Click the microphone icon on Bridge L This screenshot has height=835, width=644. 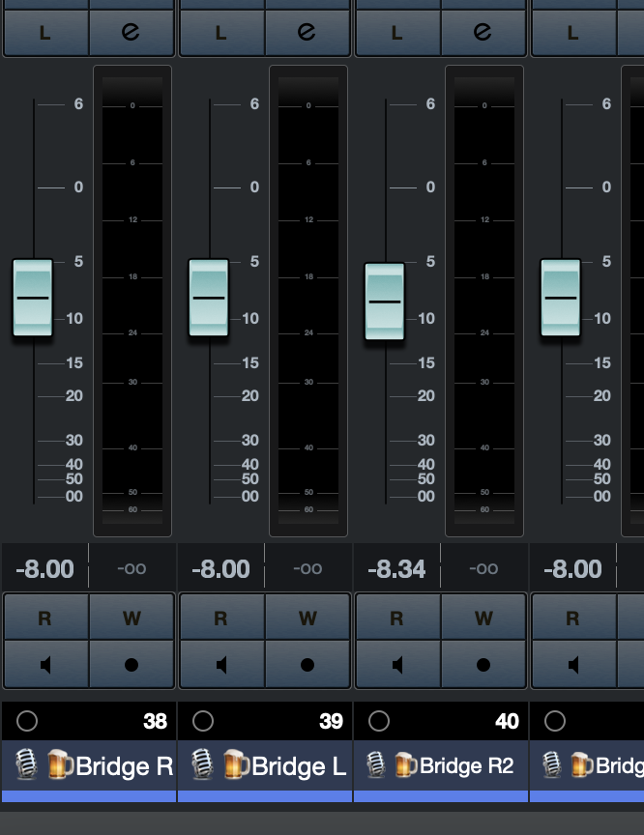click(x=202, y=764)
